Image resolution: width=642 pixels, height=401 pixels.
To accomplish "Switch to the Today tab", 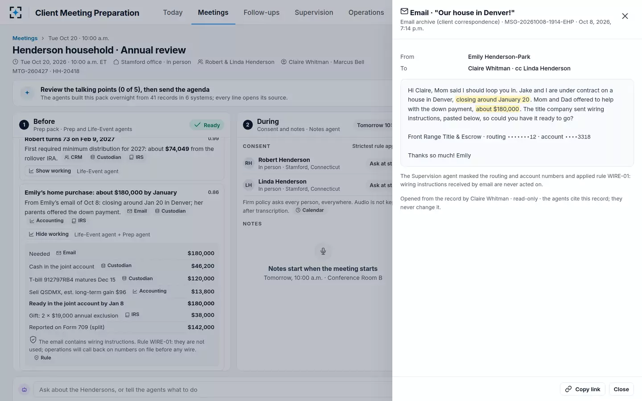I will (x=173, y=12).
